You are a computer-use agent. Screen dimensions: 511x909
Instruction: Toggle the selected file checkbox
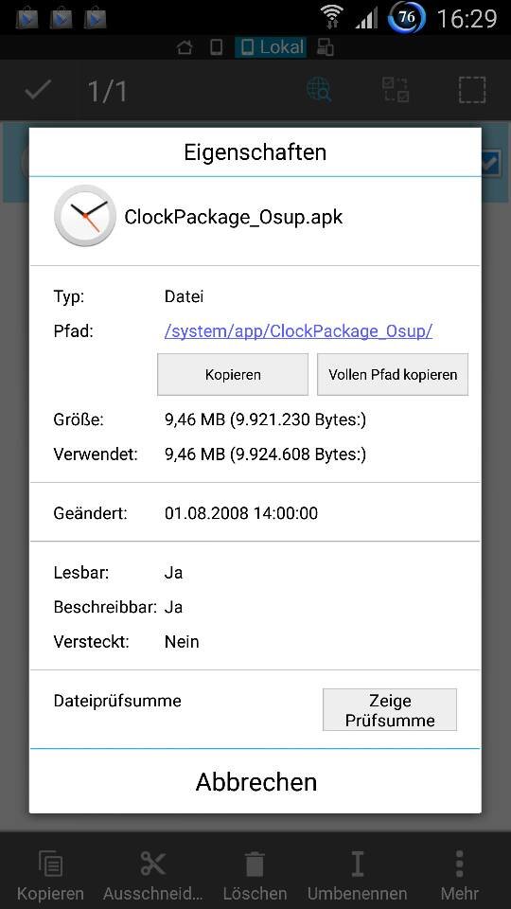(x=490, y=164)
